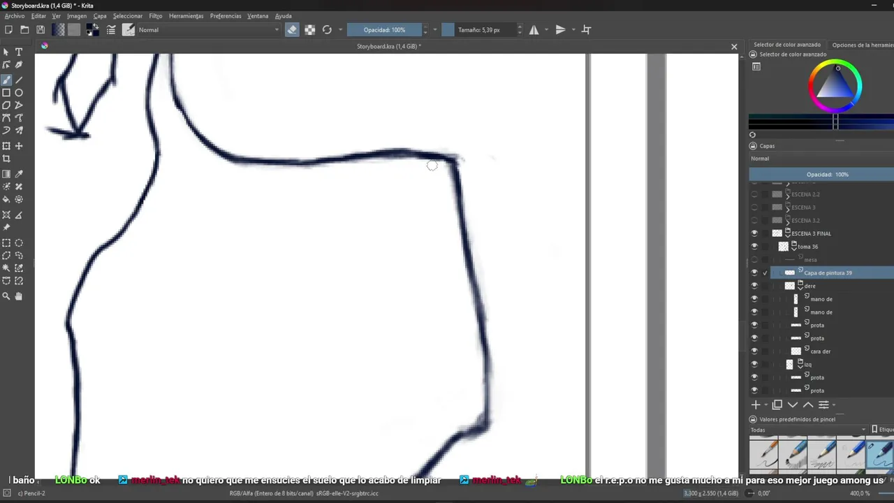The width and height of the screenshot is (894, 503).
Task: Open the brush blending mode dropdown
Action: tap(209, 30)
